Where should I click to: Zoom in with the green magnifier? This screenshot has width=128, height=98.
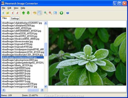(x=46, y=13)
